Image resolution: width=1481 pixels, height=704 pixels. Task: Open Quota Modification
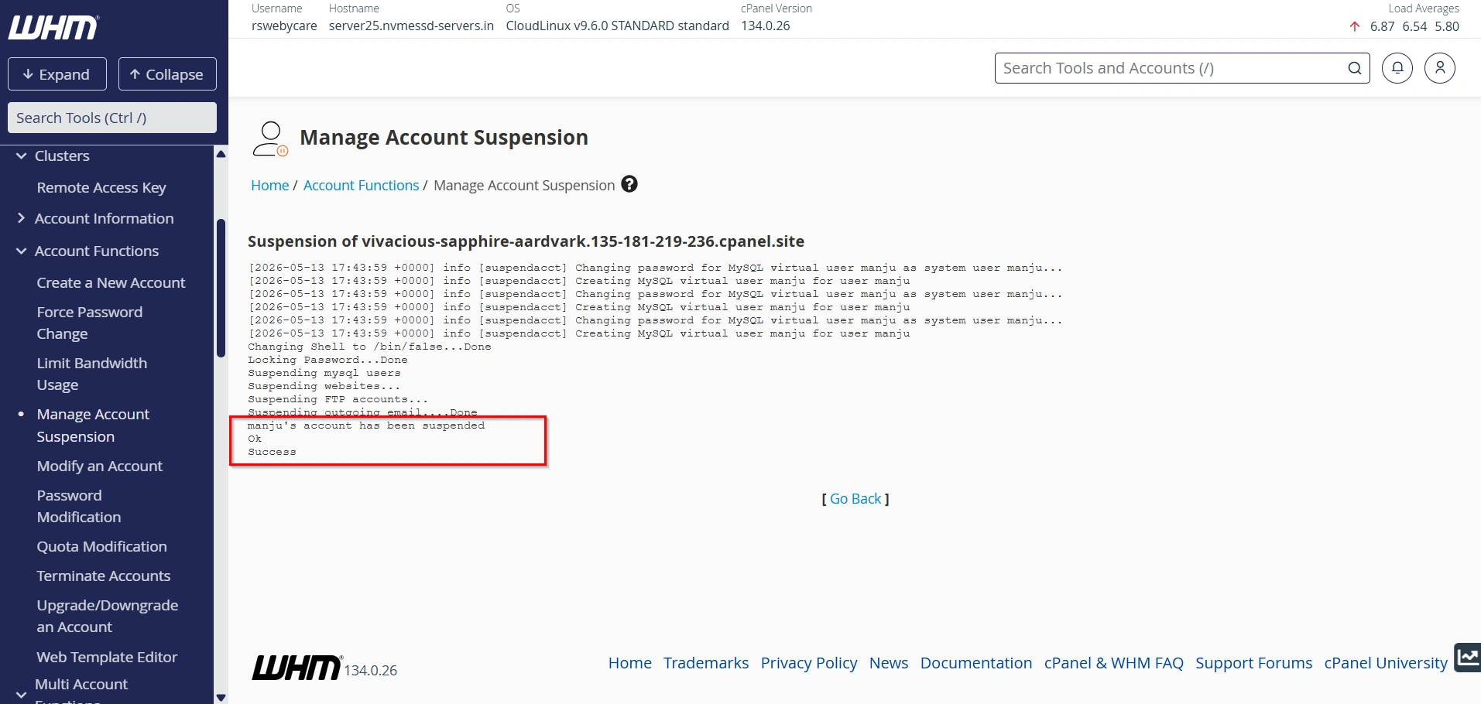pyautogui.click(x=101, y=546)
